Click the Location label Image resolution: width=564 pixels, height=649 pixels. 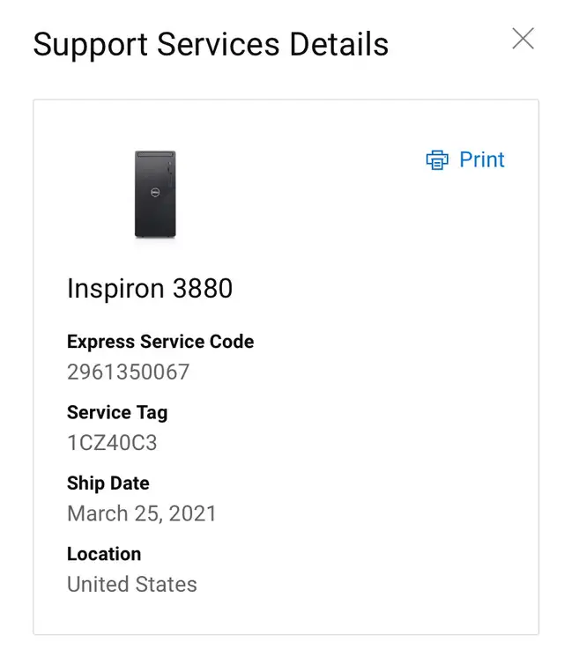pyautogui.click(x=104, y=554)
